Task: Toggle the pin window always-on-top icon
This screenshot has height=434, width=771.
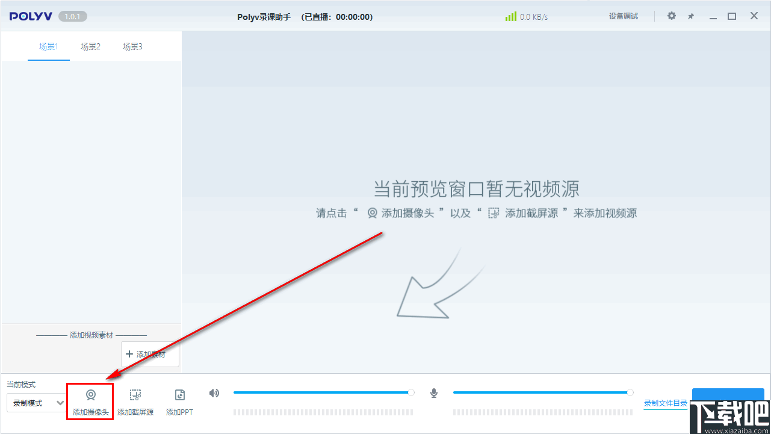Action: click(x=690, y=16)
